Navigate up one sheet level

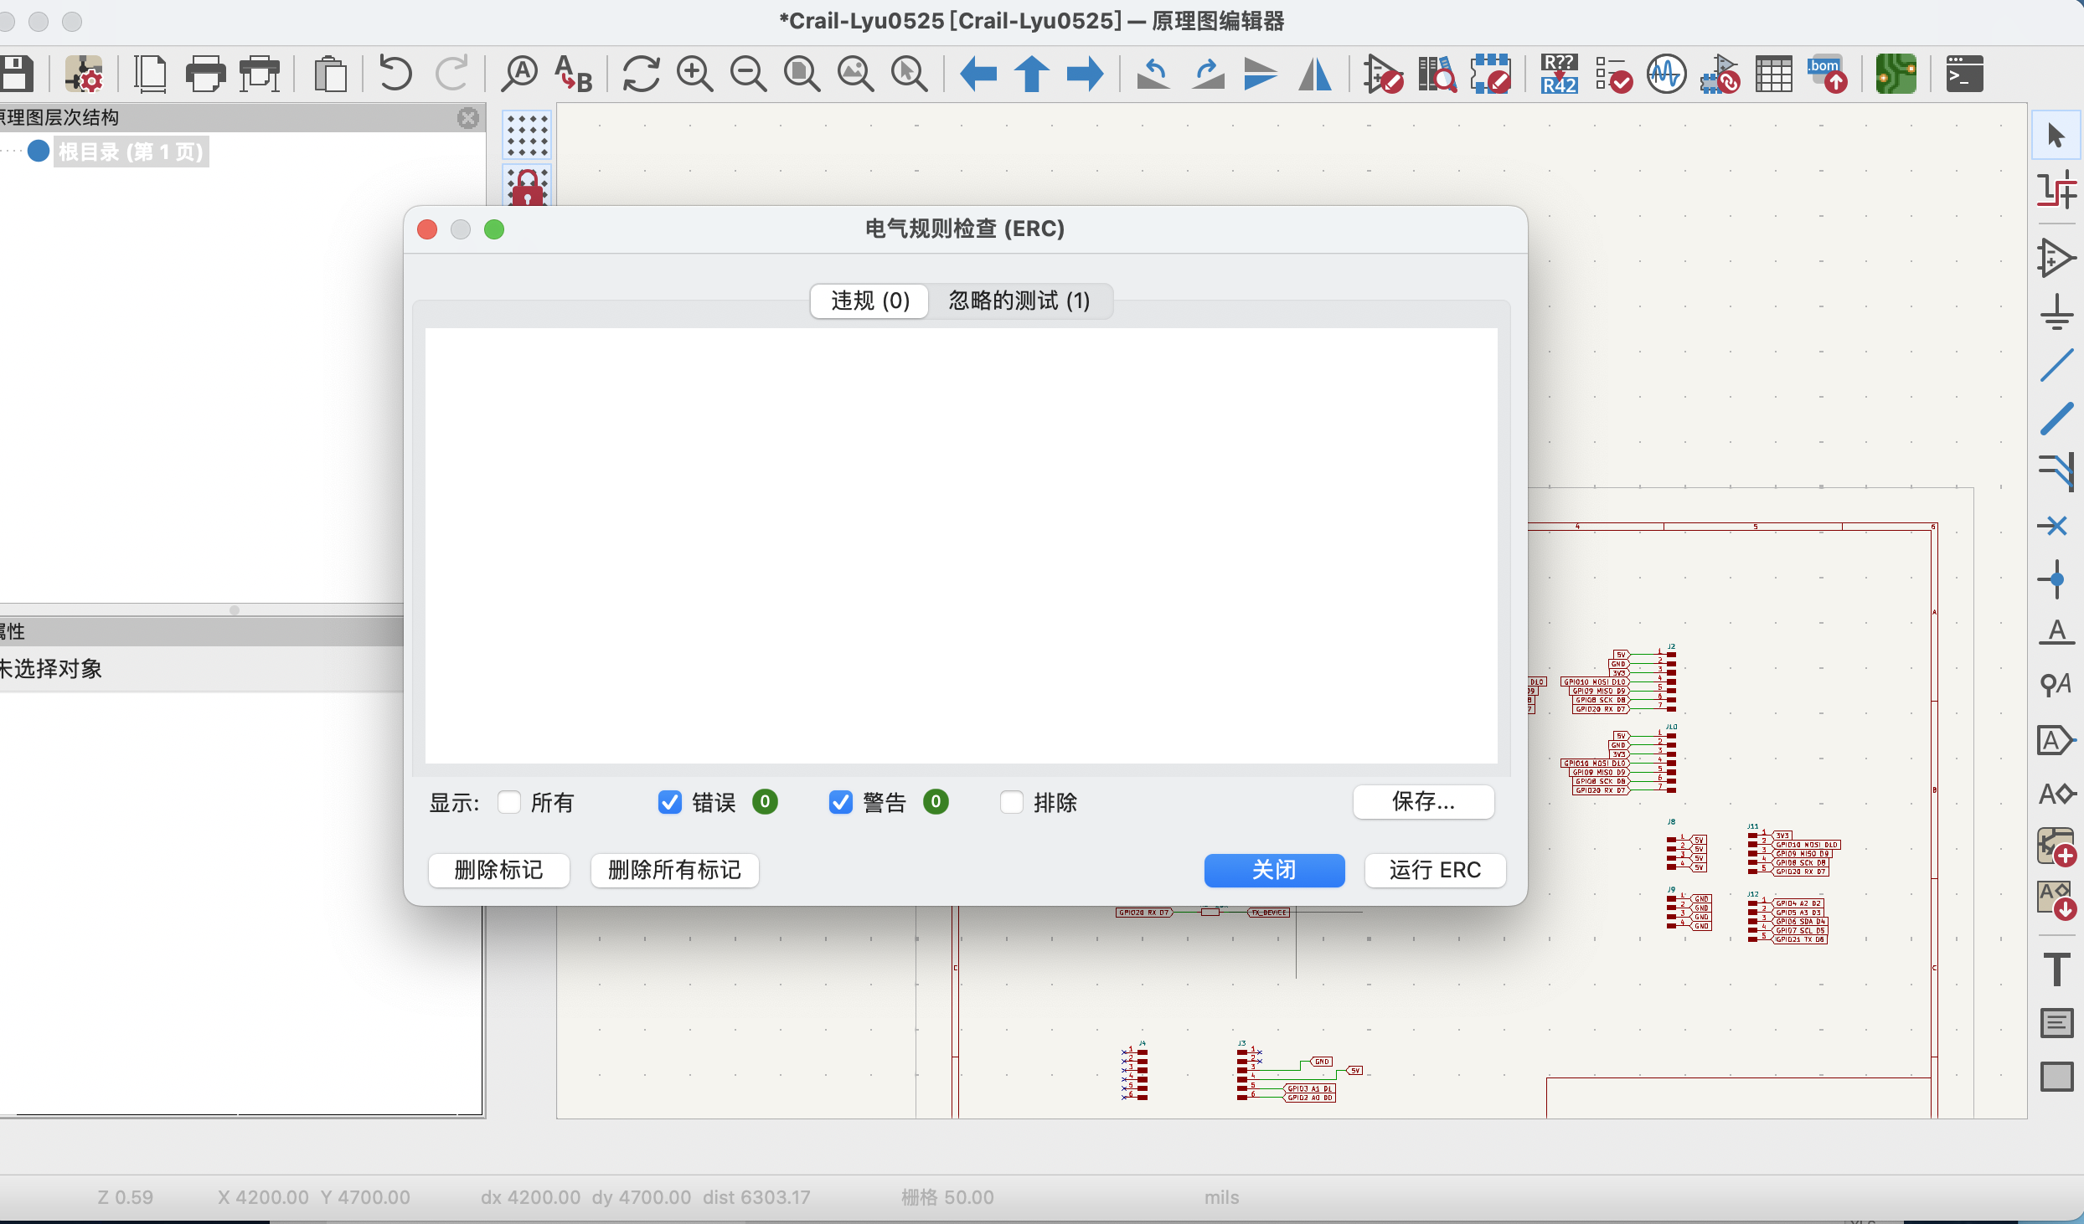(x=1032, y=74)
